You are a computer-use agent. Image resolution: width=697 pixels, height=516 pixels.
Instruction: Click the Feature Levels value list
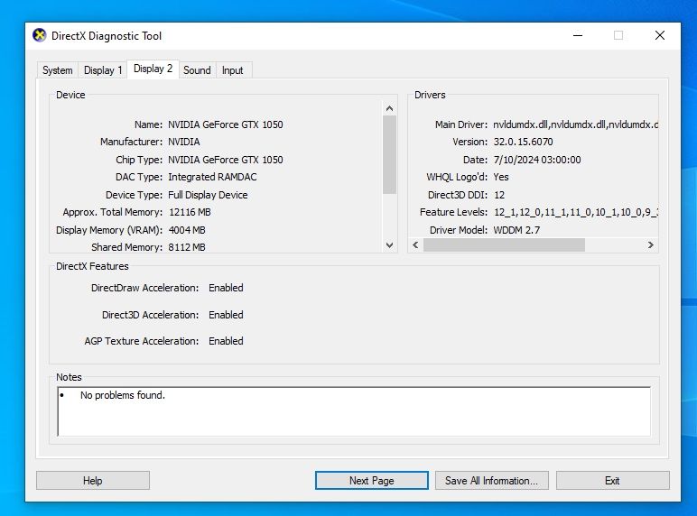pyautogui.click(x=576, y=212)
